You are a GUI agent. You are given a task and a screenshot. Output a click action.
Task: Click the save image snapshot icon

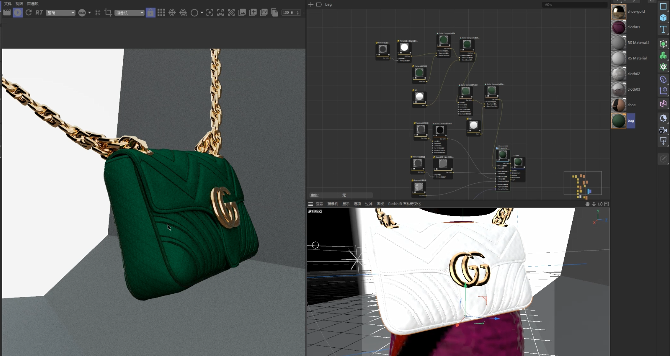(x=242, y=13)
